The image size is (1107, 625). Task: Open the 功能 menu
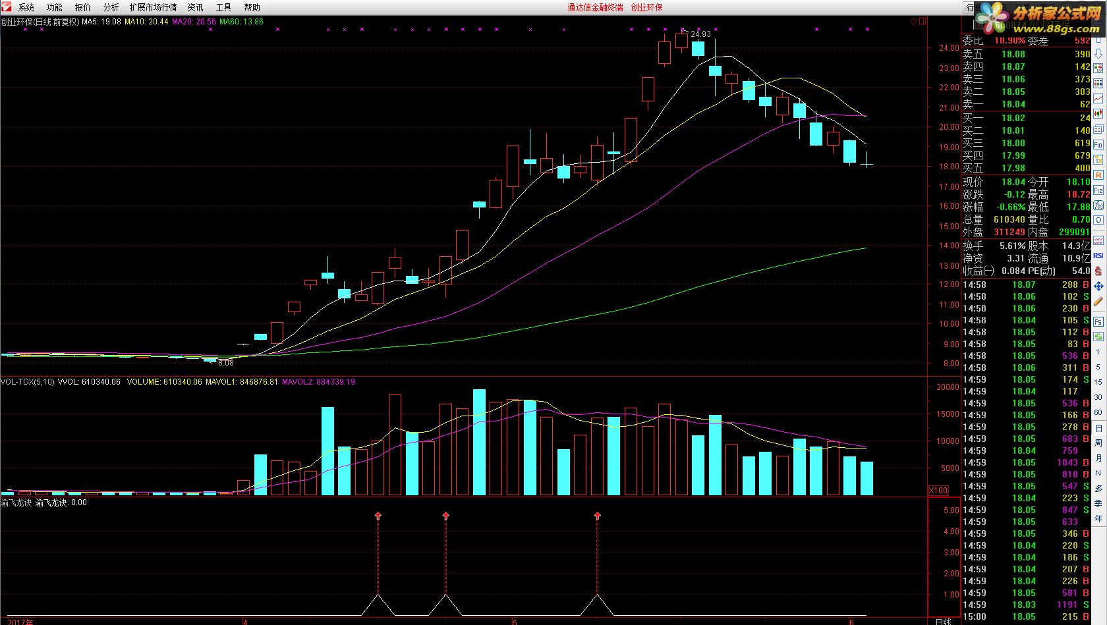tap(55, 7)
